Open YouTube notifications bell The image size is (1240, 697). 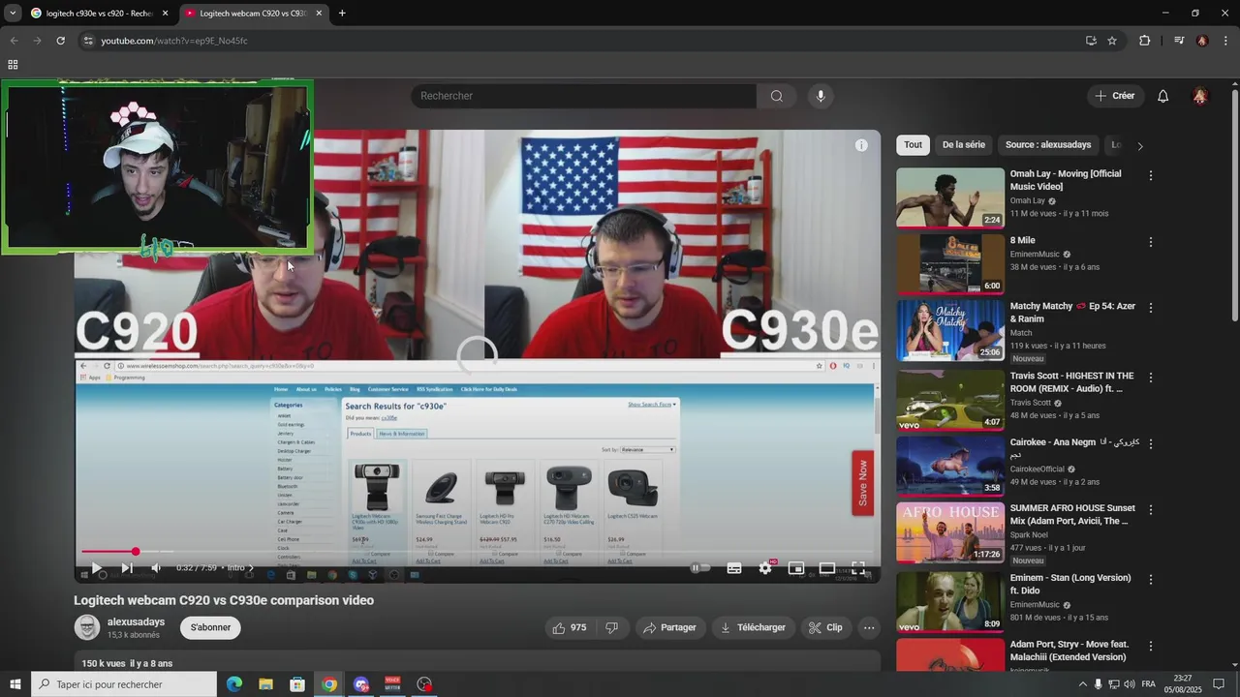[x=1163, y=96]
